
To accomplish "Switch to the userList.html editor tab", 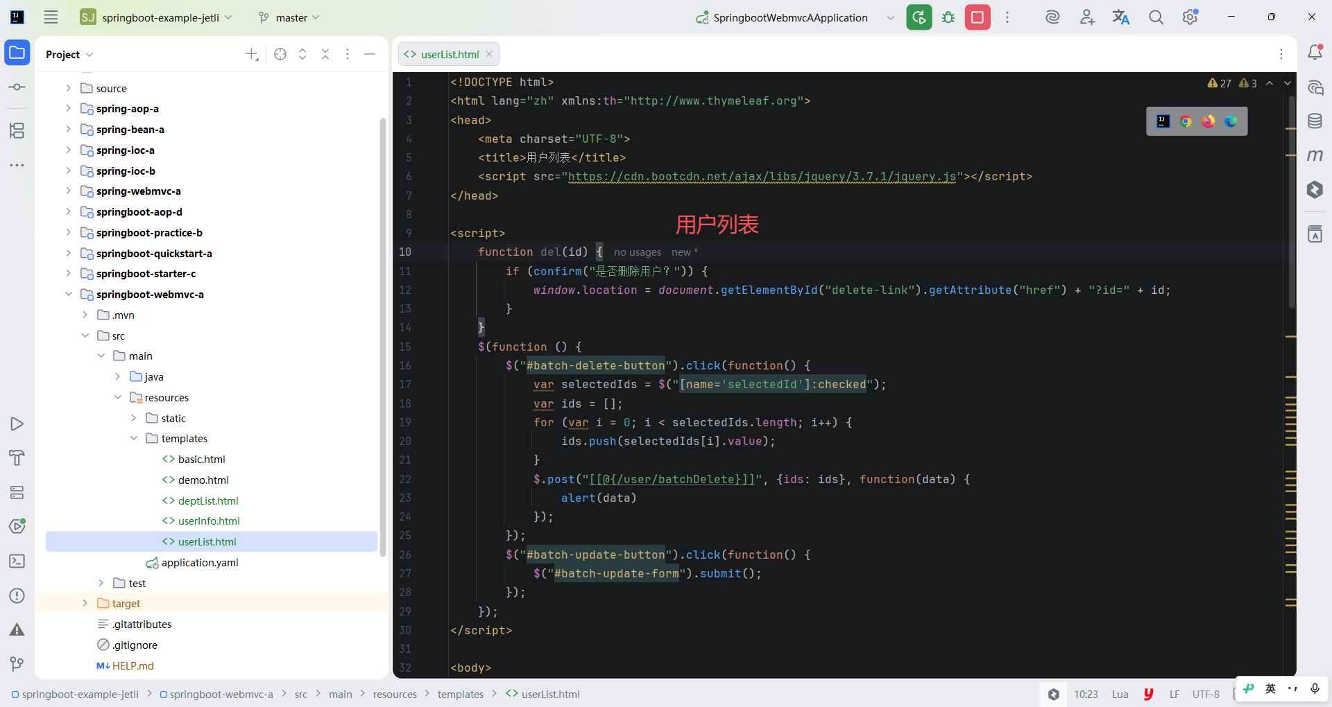I will coord(449,54).
